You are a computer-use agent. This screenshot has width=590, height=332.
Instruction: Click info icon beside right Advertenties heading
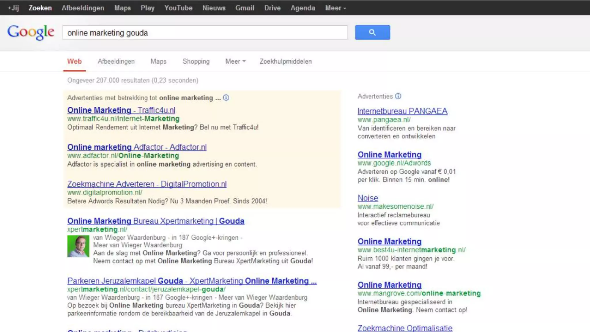click(x=398, y=96)
